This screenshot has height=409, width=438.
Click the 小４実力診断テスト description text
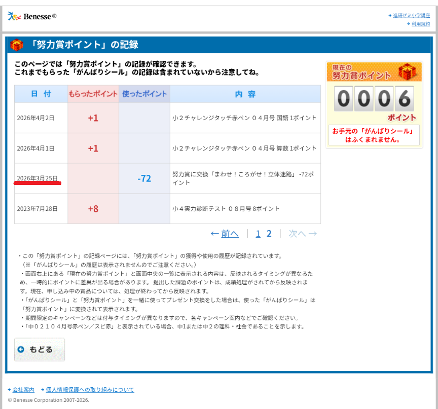226,209
